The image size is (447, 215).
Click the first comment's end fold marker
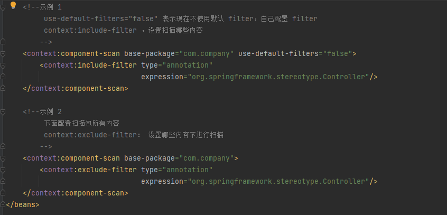tap(3, 42)
